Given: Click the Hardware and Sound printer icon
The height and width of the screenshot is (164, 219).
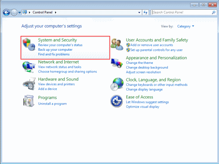Looking at the screenshot, I should [x=29, y=84].
